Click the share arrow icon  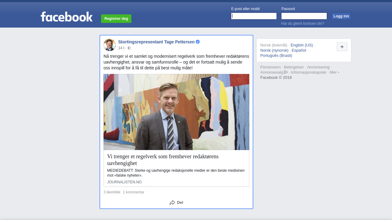point(172,203)
